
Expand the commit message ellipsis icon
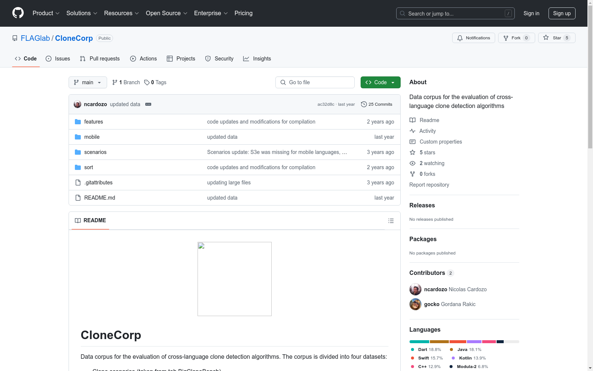tap(148, 104)
